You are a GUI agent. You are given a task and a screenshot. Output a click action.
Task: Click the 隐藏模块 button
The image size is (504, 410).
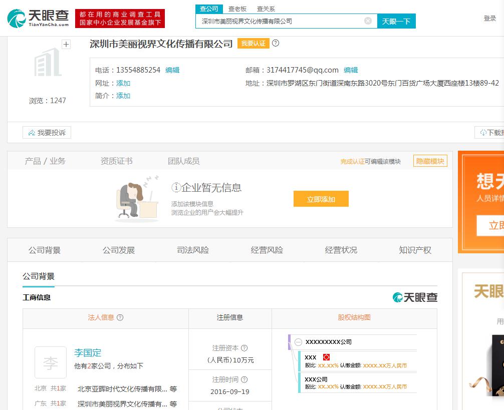pos(430,161)
